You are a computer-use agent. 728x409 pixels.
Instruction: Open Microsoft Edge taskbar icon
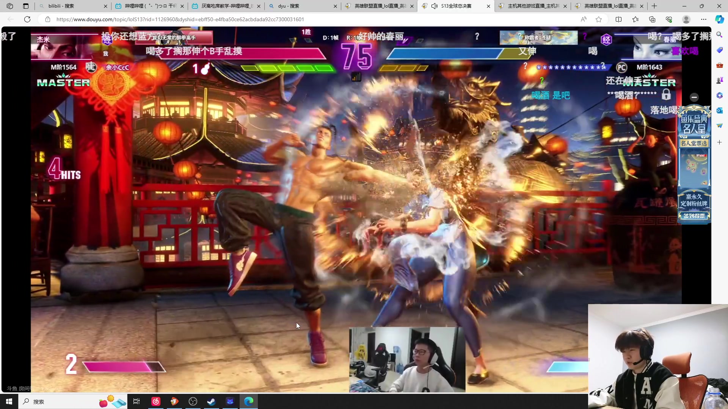click(x=249, y=401)
